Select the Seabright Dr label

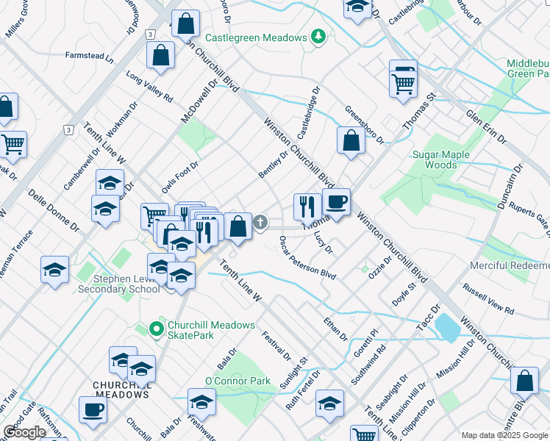click(392, 392)
